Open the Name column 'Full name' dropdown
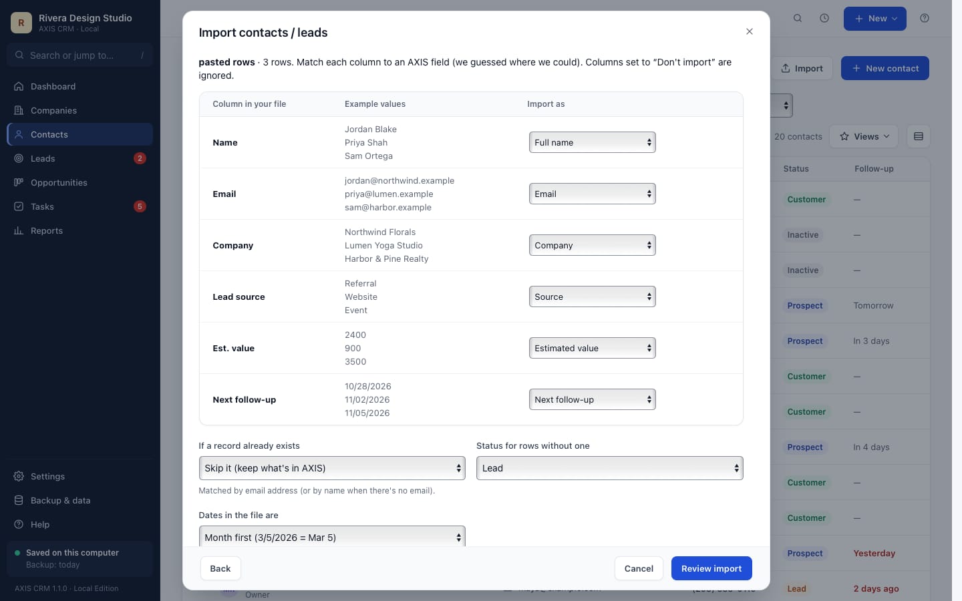 click(x=592, y=142)
